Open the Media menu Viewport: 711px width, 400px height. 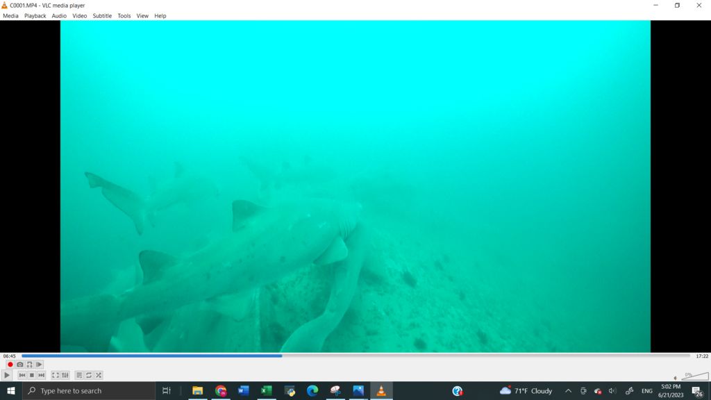pyautogui.click(x=10, y=16)
